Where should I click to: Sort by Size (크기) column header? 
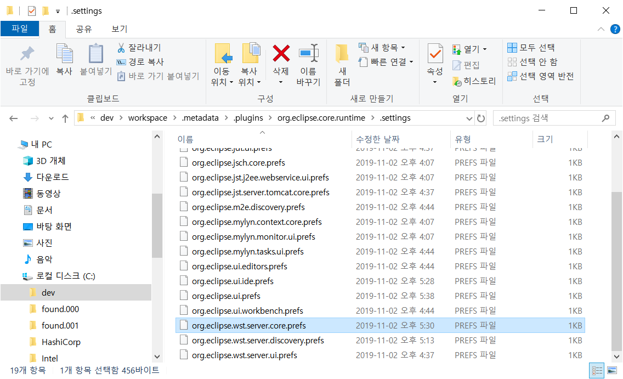tap(560, 139)
